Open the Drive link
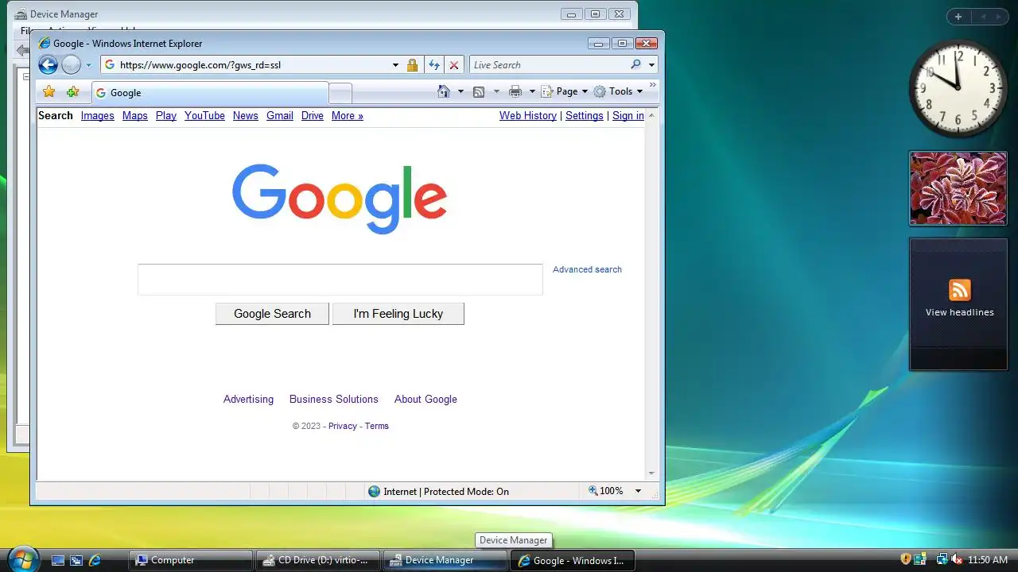The image size is (1018, 572). [313, 115]
